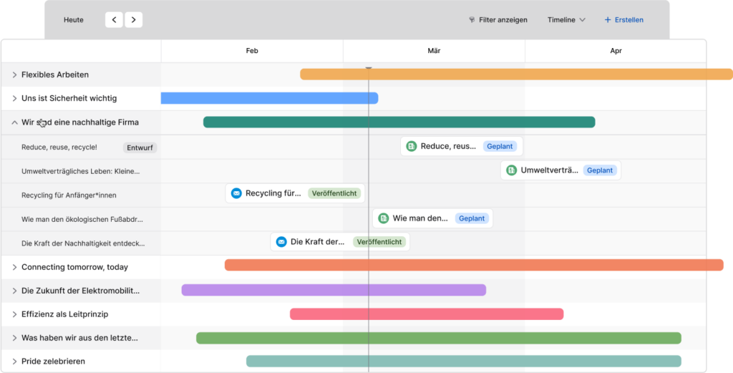The image size is (733, 373).
Task: Click the filter funnel icon
Action: click(472, 20)
